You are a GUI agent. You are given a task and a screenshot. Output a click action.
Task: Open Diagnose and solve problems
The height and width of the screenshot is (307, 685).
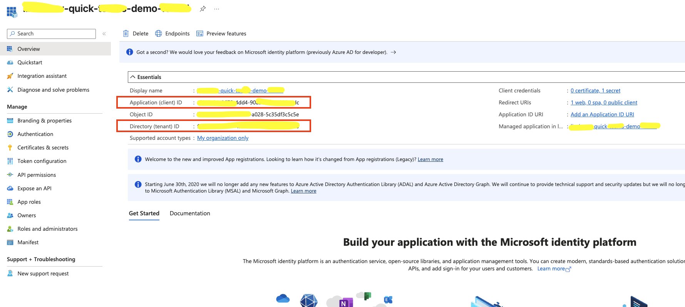click(x=53, y=90)
